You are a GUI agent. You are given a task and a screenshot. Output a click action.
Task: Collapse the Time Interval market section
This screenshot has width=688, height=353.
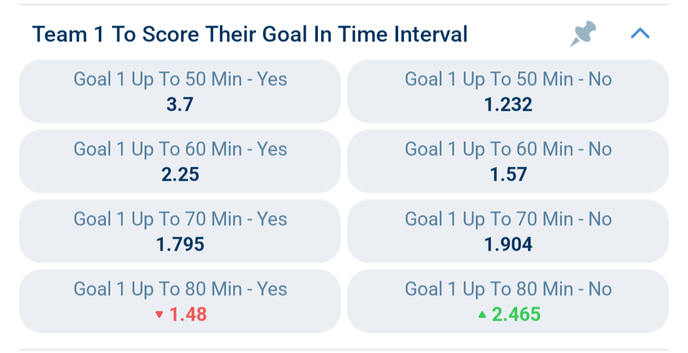tap(640, 34)
